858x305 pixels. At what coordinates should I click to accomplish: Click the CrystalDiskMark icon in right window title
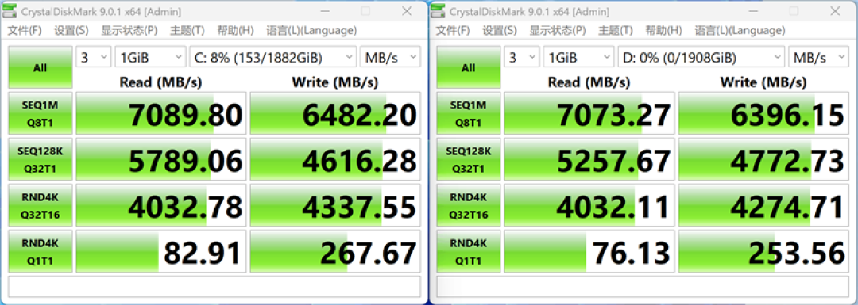pos(440,11)
